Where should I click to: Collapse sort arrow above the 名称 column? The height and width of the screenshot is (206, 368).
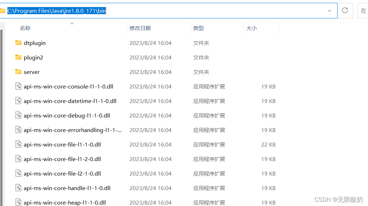(72, 24)
